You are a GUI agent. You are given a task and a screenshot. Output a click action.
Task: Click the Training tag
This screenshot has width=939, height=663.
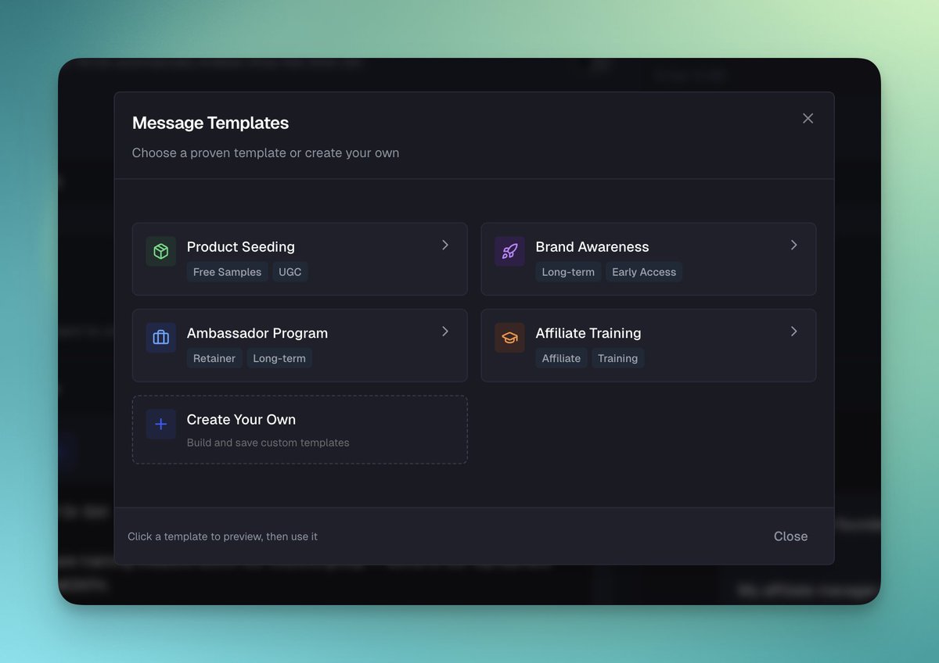[617, 358]
